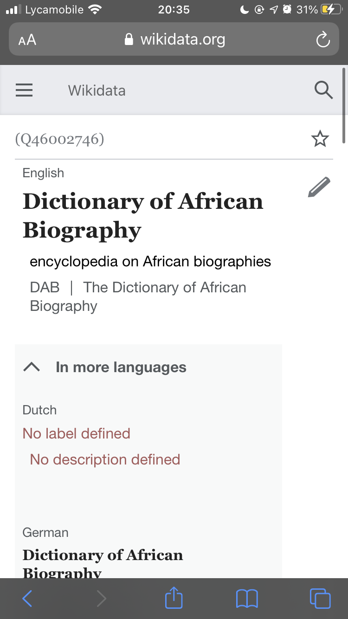The image size is (348, 619).
Task: Tap the Safari back arrow
Action: pos(27,599)
